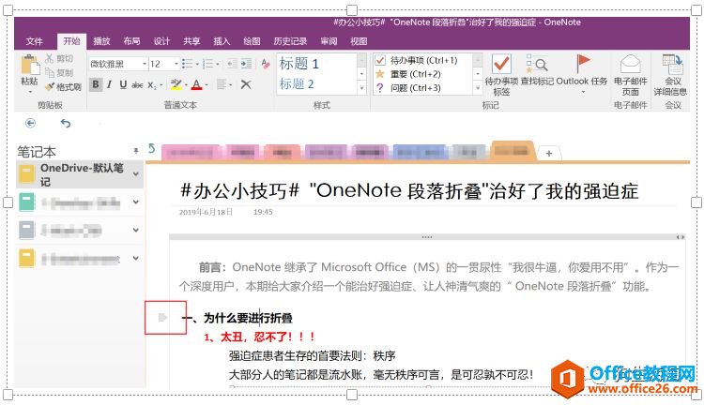Screen dimensions: 704x405
Task: Click the strikethrough abc icon
Action: point(137,84)
